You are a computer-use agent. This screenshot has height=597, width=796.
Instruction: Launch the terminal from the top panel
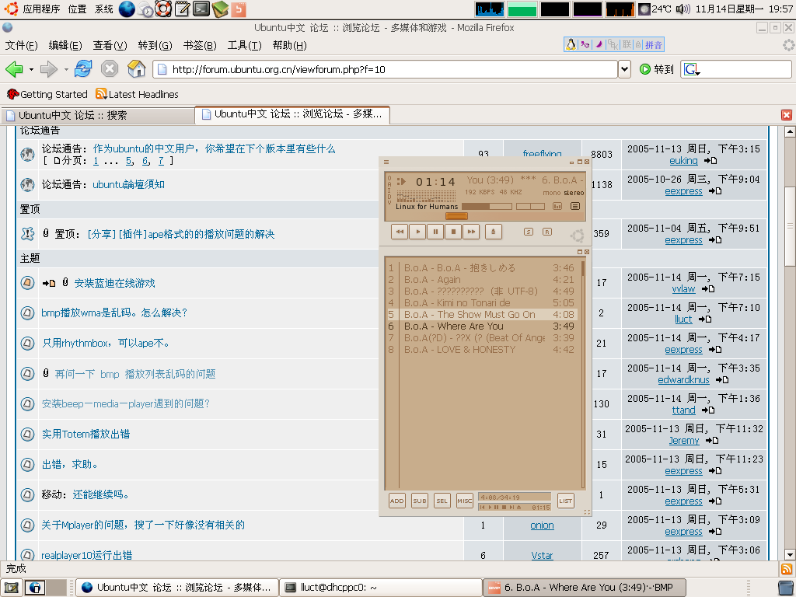tap(201, 9)
